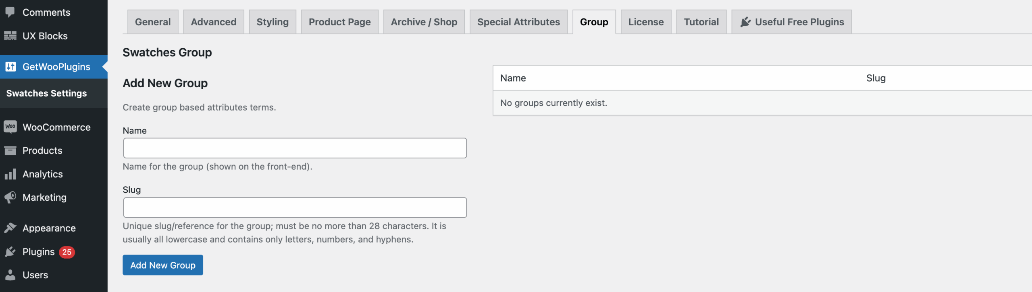Click the Name column header in groups table
This screenshot has width=1032, height=292.
click(513, 78)
